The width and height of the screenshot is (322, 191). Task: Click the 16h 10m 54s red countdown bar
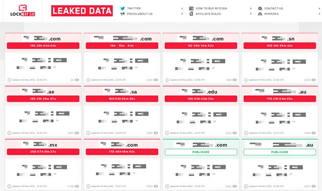tap(122, 46)
